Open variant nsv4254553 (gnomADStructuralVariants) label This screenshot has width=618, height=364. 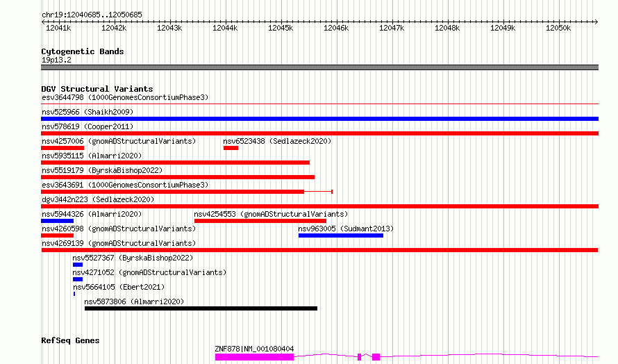[x=272, y=214]
